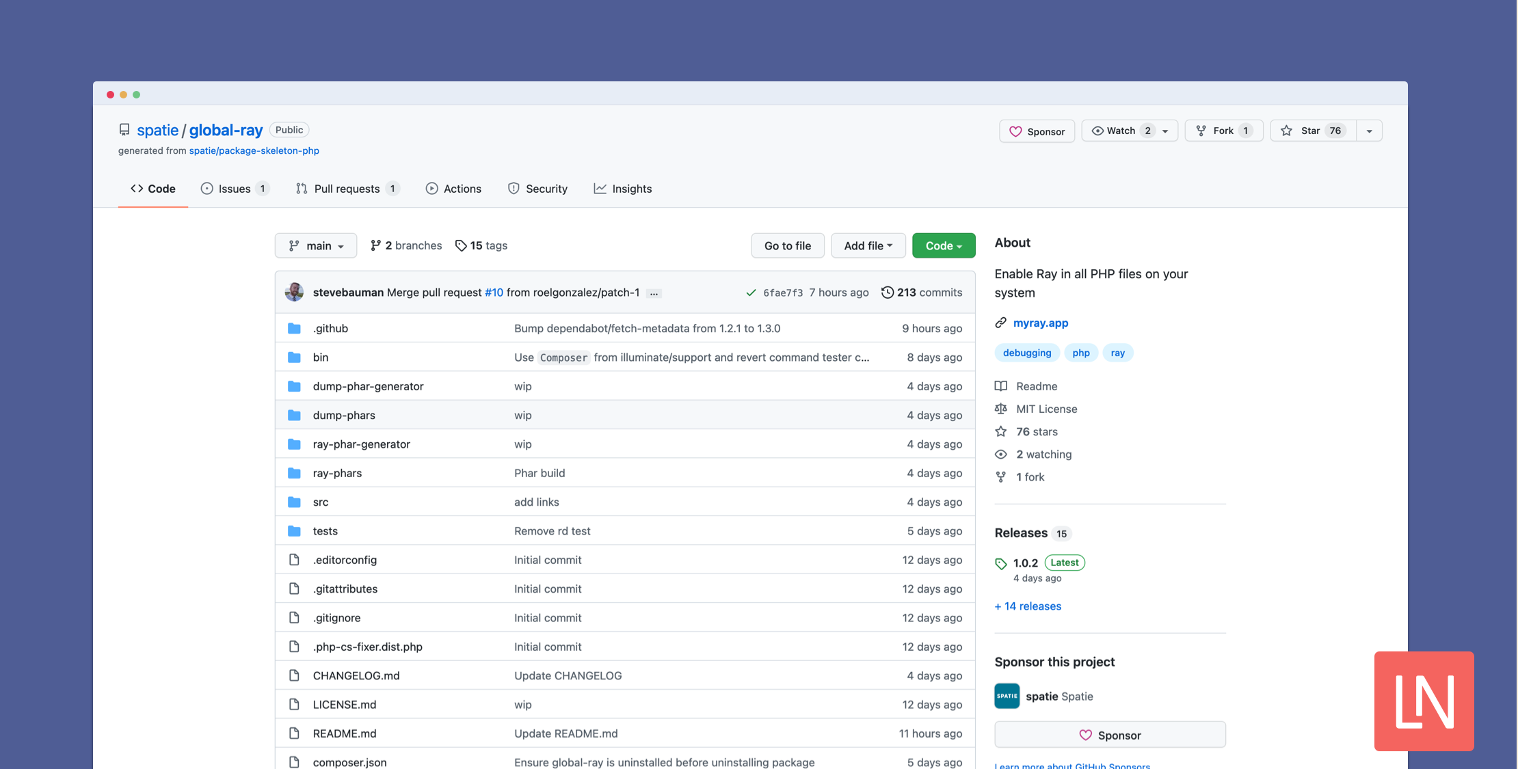This screenshot has width=1518, height=769.
Task: Open the 'Phar build' commit message
Action: click(540, 473)
